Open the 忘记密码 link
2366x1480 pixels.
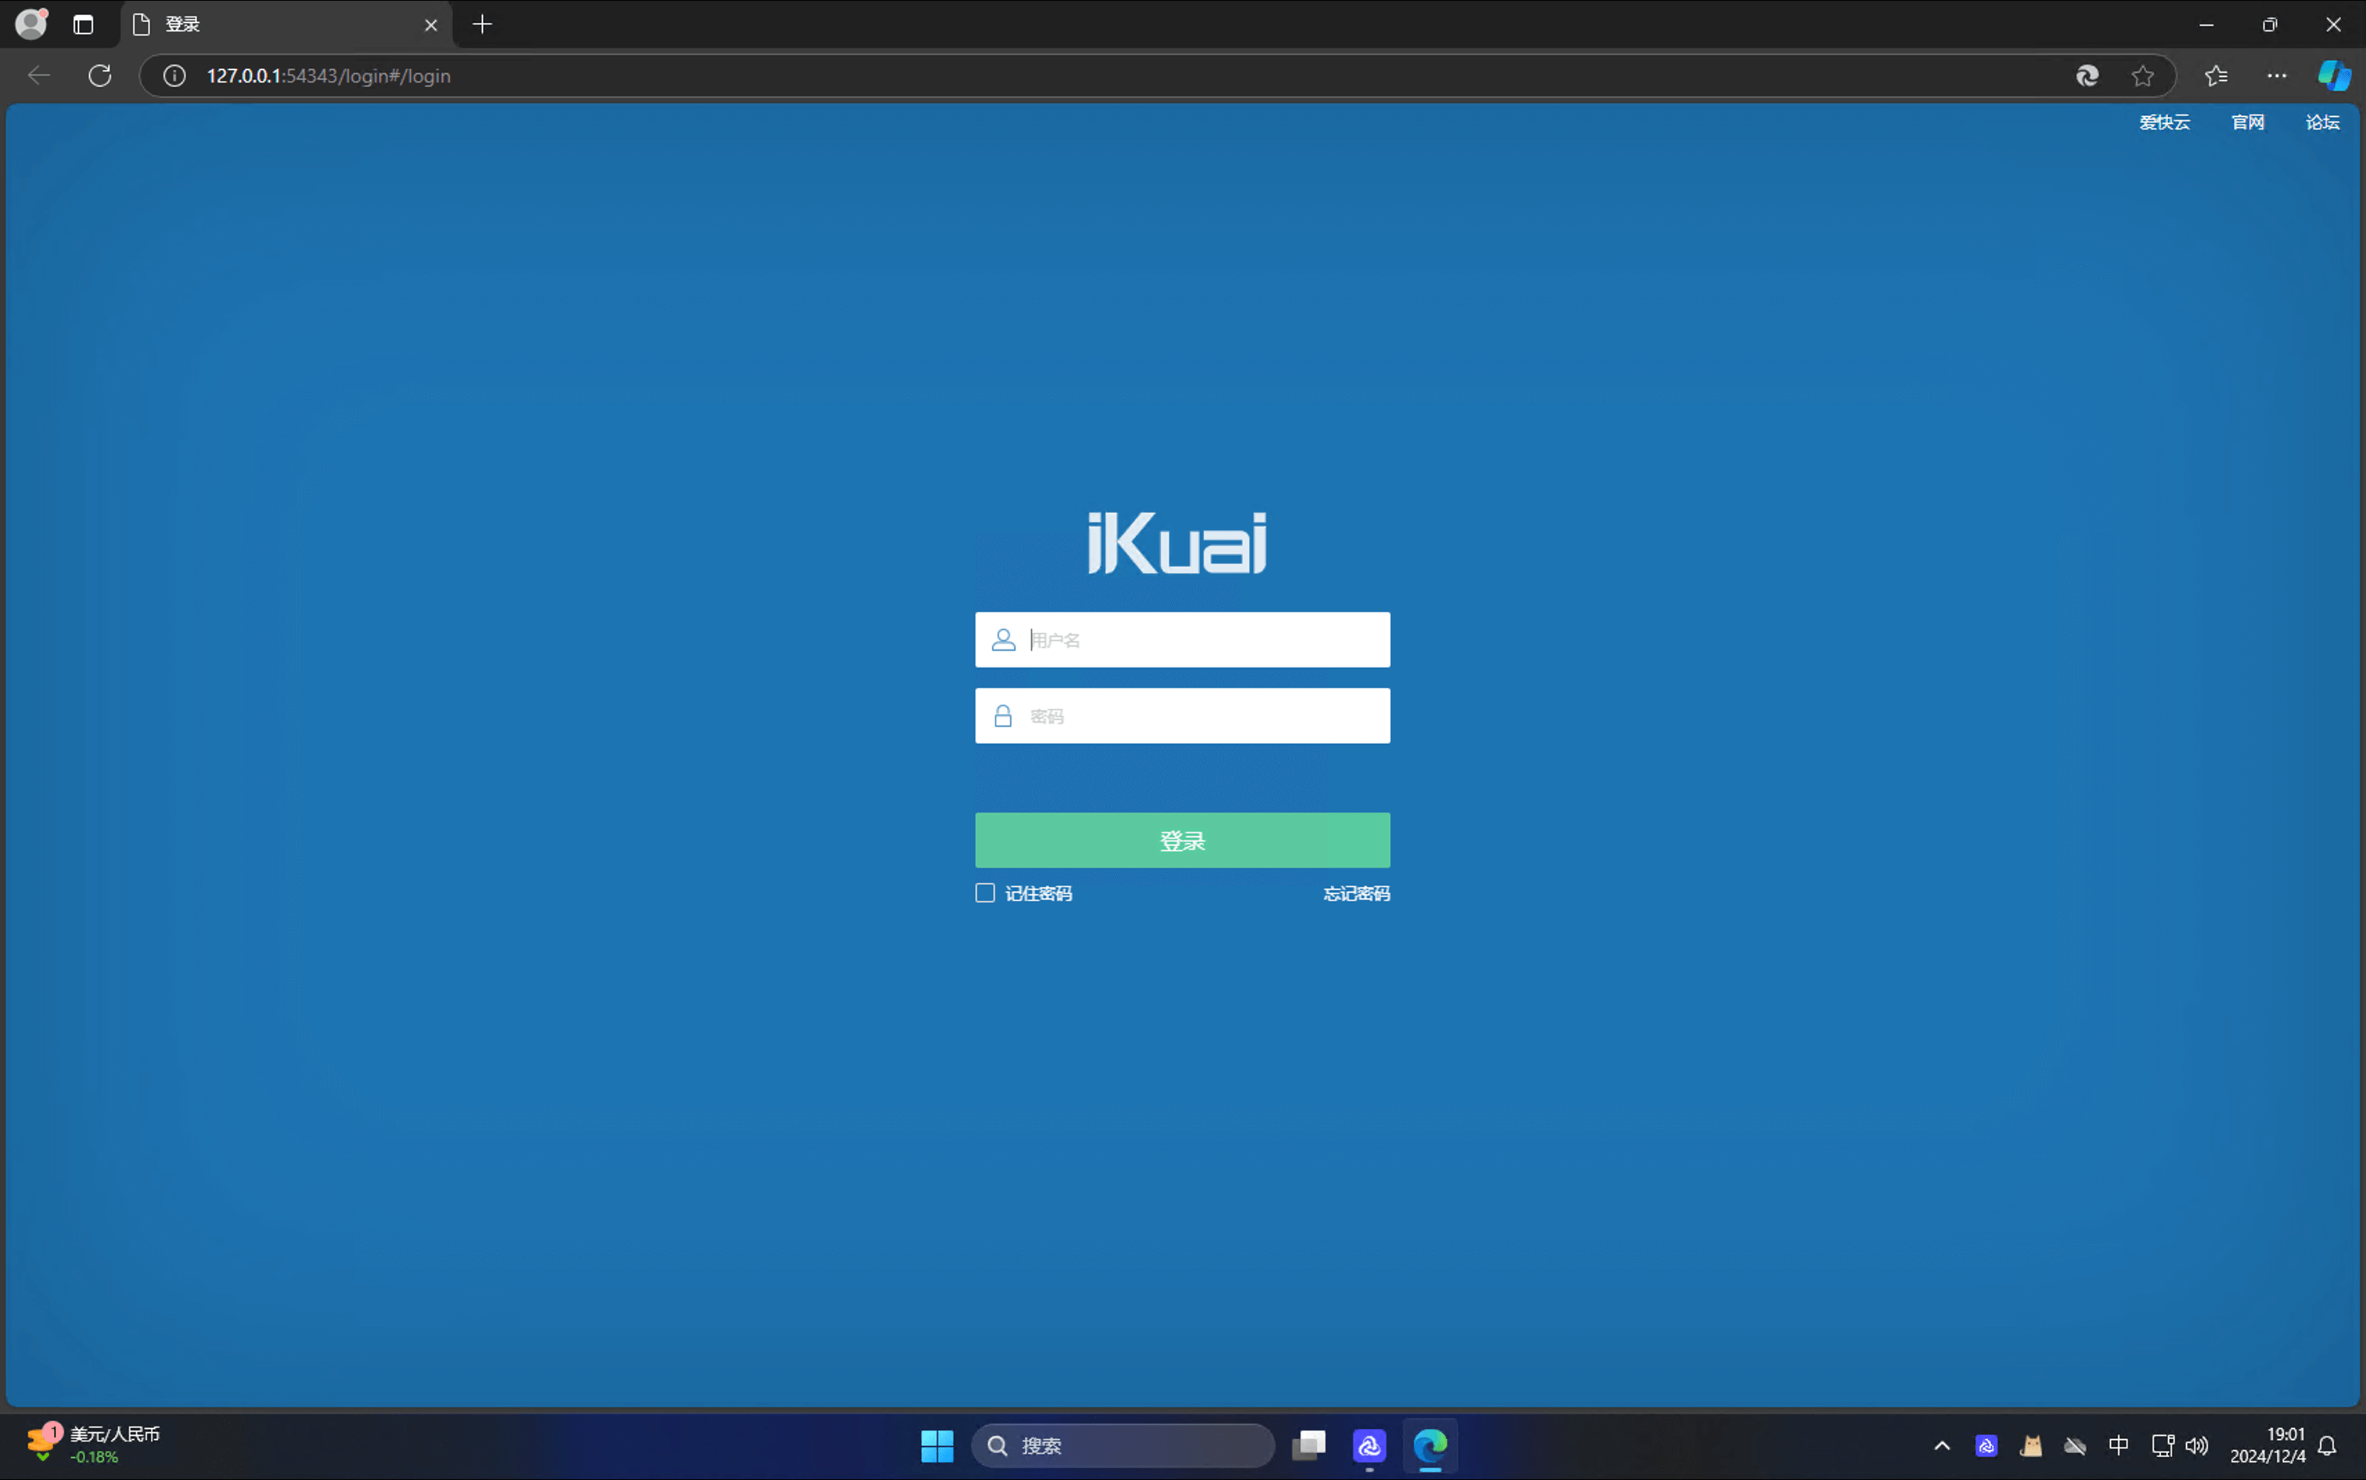pos(1356,894)
